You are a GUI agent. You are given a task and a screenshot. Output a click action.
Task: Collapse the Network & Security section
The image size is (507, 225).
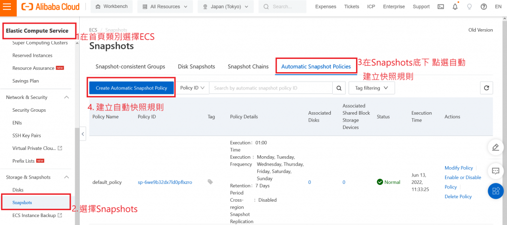click(67, 97)
